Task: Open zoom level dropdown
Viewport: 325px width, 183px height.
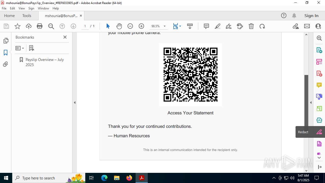Action: 165,26
